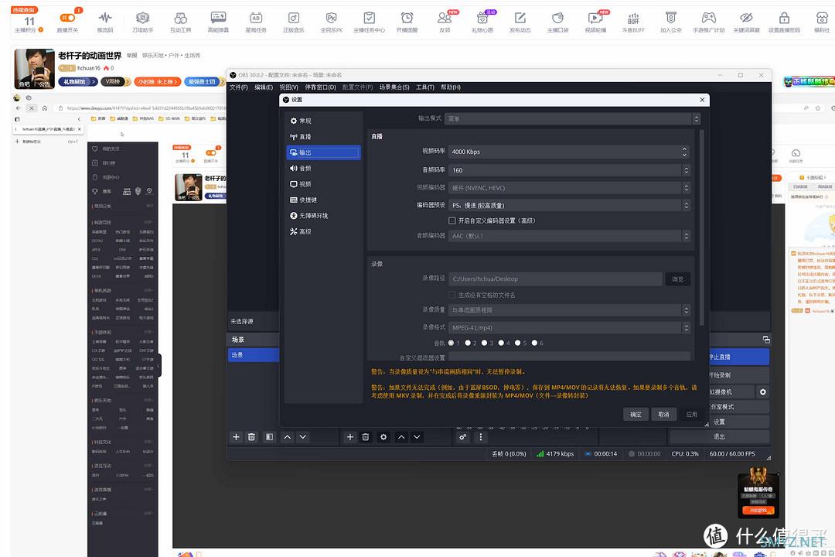This screenshot has height=557, width=835.
Task: Click the 浏览 browse button
Action: point(677,279)
